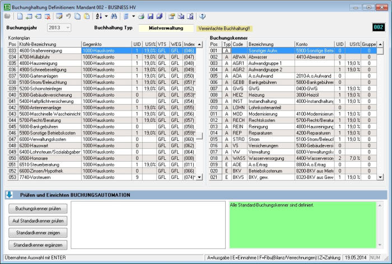Click the printer icon in toolbar
This screenshot has width=392, height=264.
(x=142, y=16)
